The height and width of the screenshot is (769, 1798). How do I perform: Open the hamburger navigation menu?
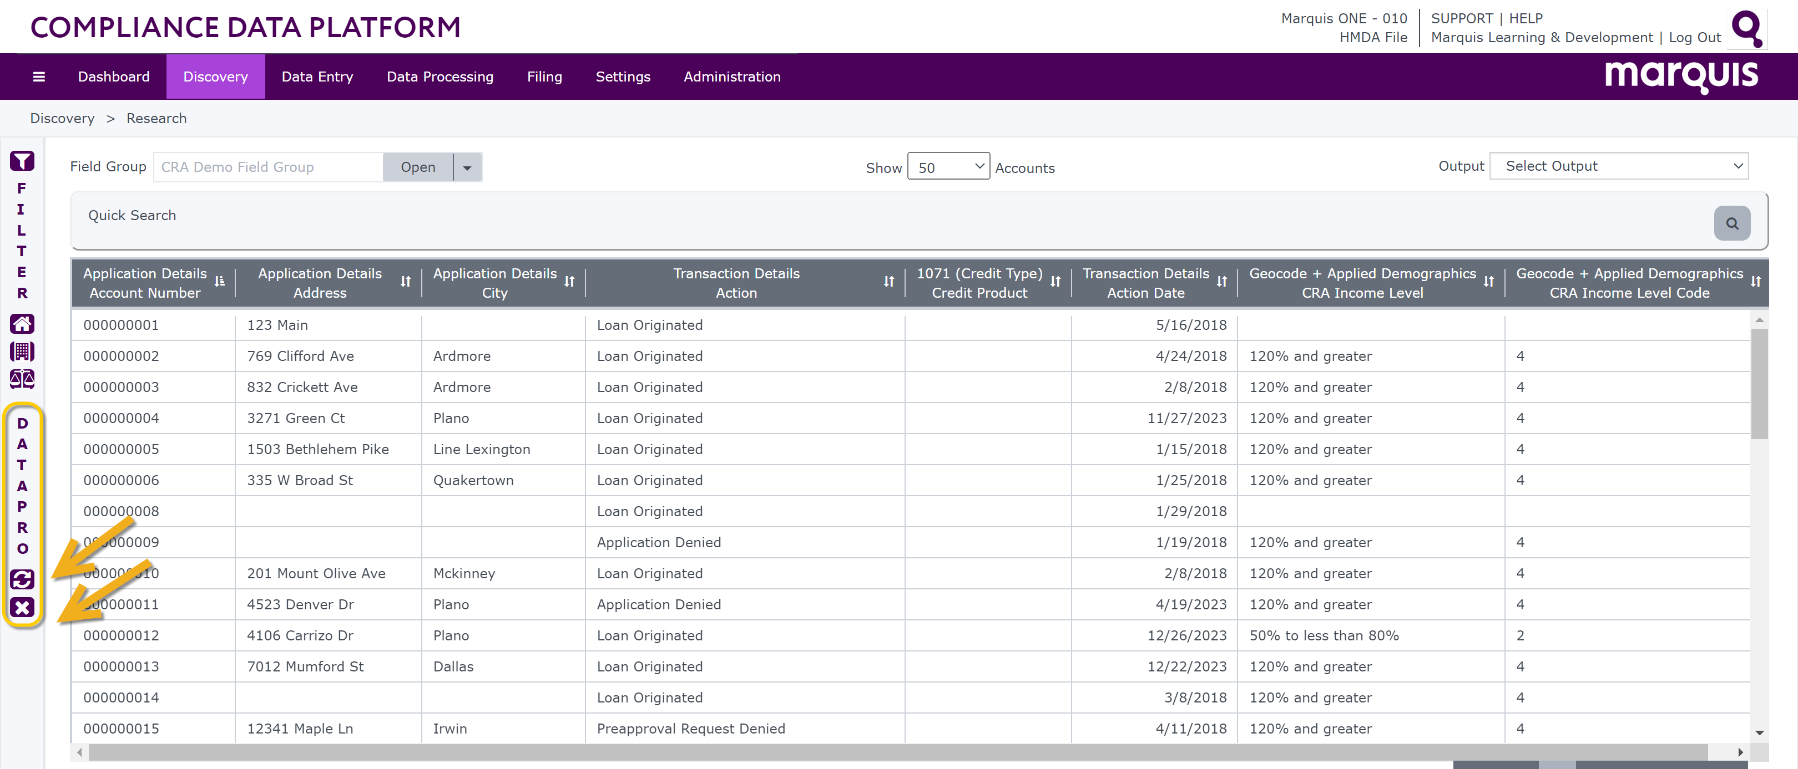[39, 77]
